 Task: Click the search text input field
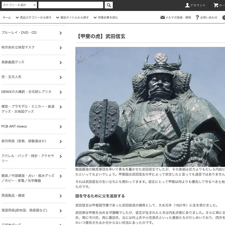pos(71,5)
